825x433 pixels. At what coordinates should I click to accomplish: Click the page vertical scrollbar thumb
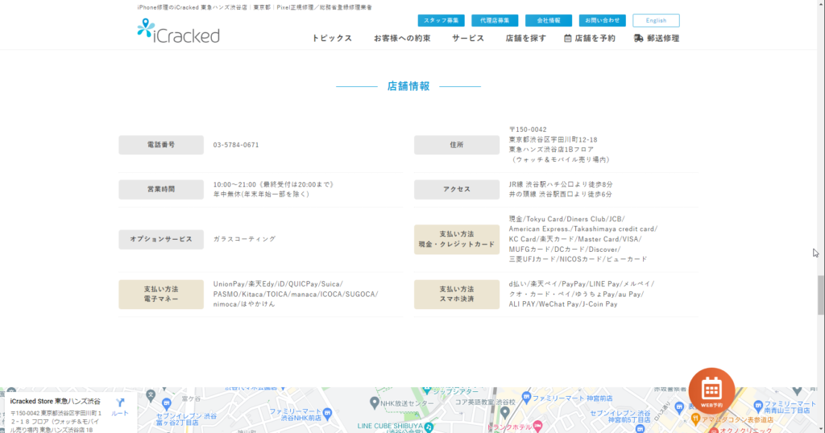[821, 295]
